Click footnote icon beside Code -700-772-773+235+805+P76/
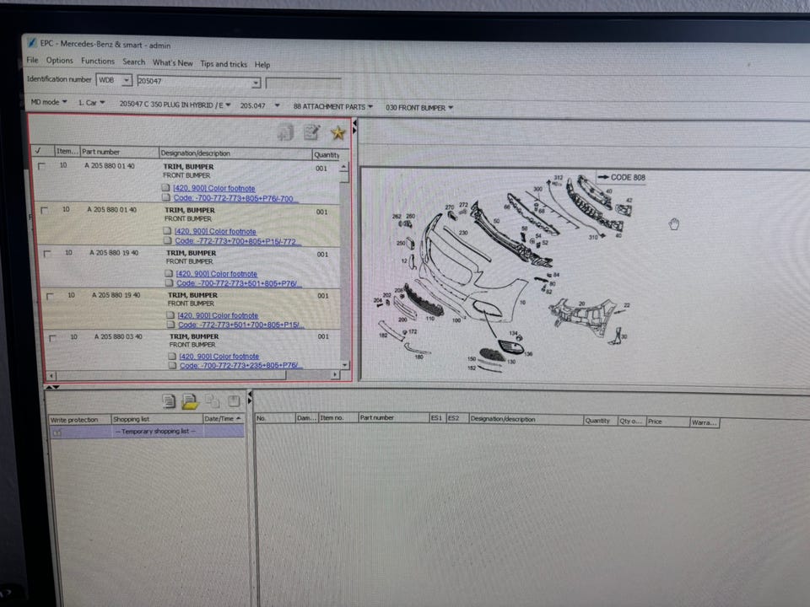The width and height of the screenshot is (810, 607). pyautogui.click(x=172, y=365)
